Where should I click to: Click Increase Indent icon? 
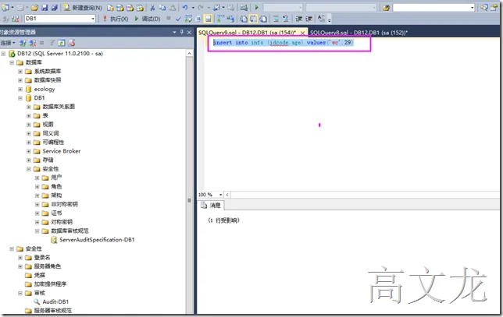point(309,19)
